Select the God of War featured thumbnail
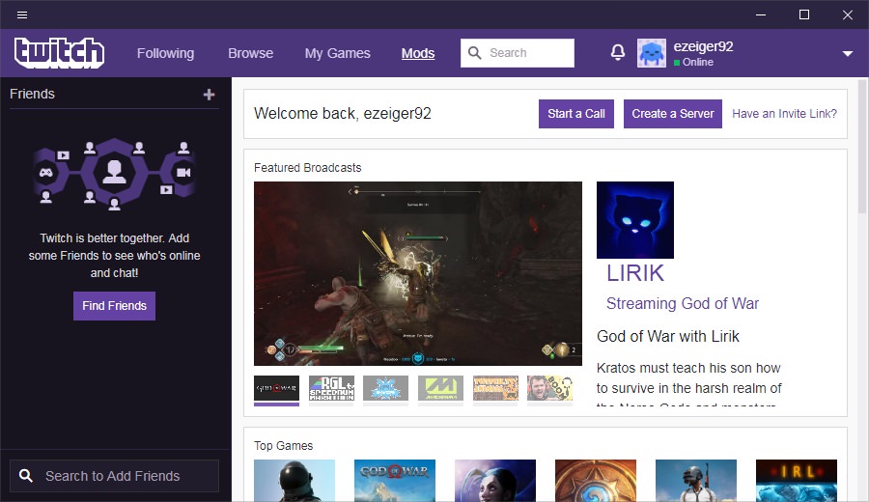The height and width of the screenshot is (502, 869). pyautogui.click(x=276, y=388)
